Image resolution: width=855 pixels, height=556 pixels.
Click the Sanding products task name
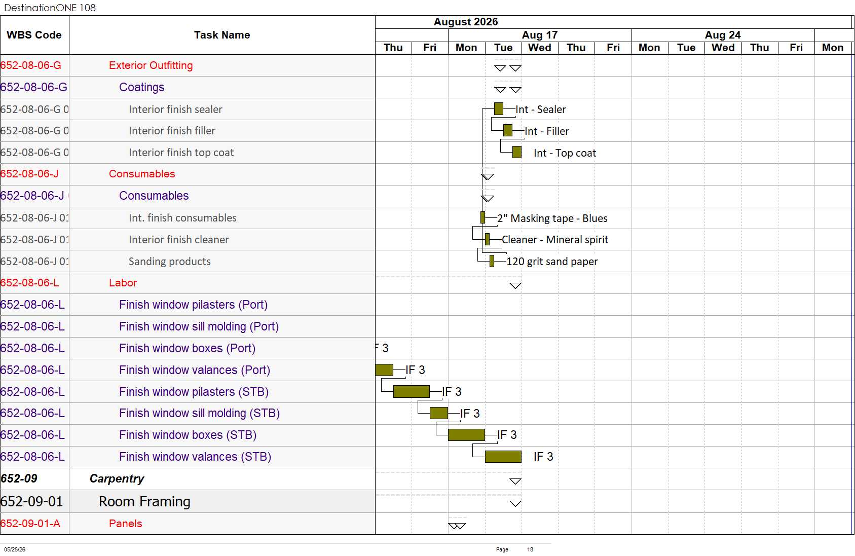coord(170,262)
